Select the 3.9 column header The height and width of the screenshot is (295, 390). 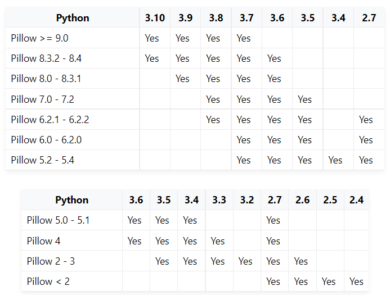click(x=185, y=18)
